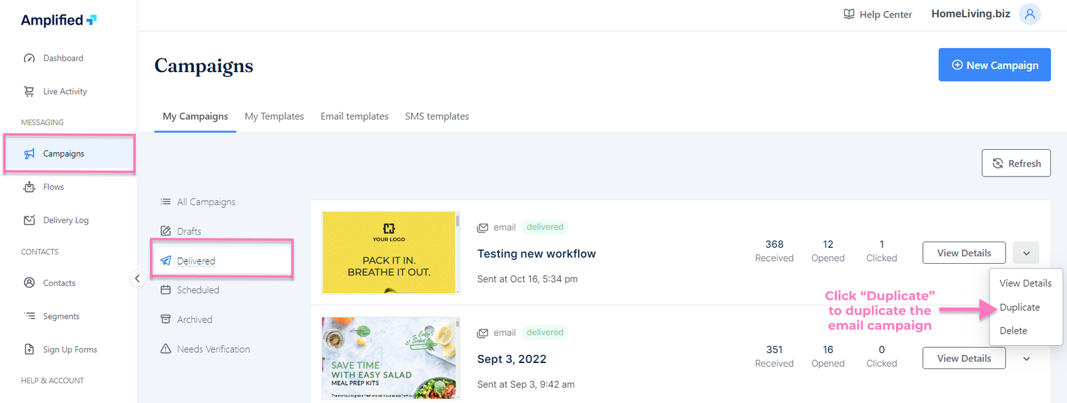Collapse the sidebar with the chevron arrow
This screenshot has width=1067, height=403.
137,278
